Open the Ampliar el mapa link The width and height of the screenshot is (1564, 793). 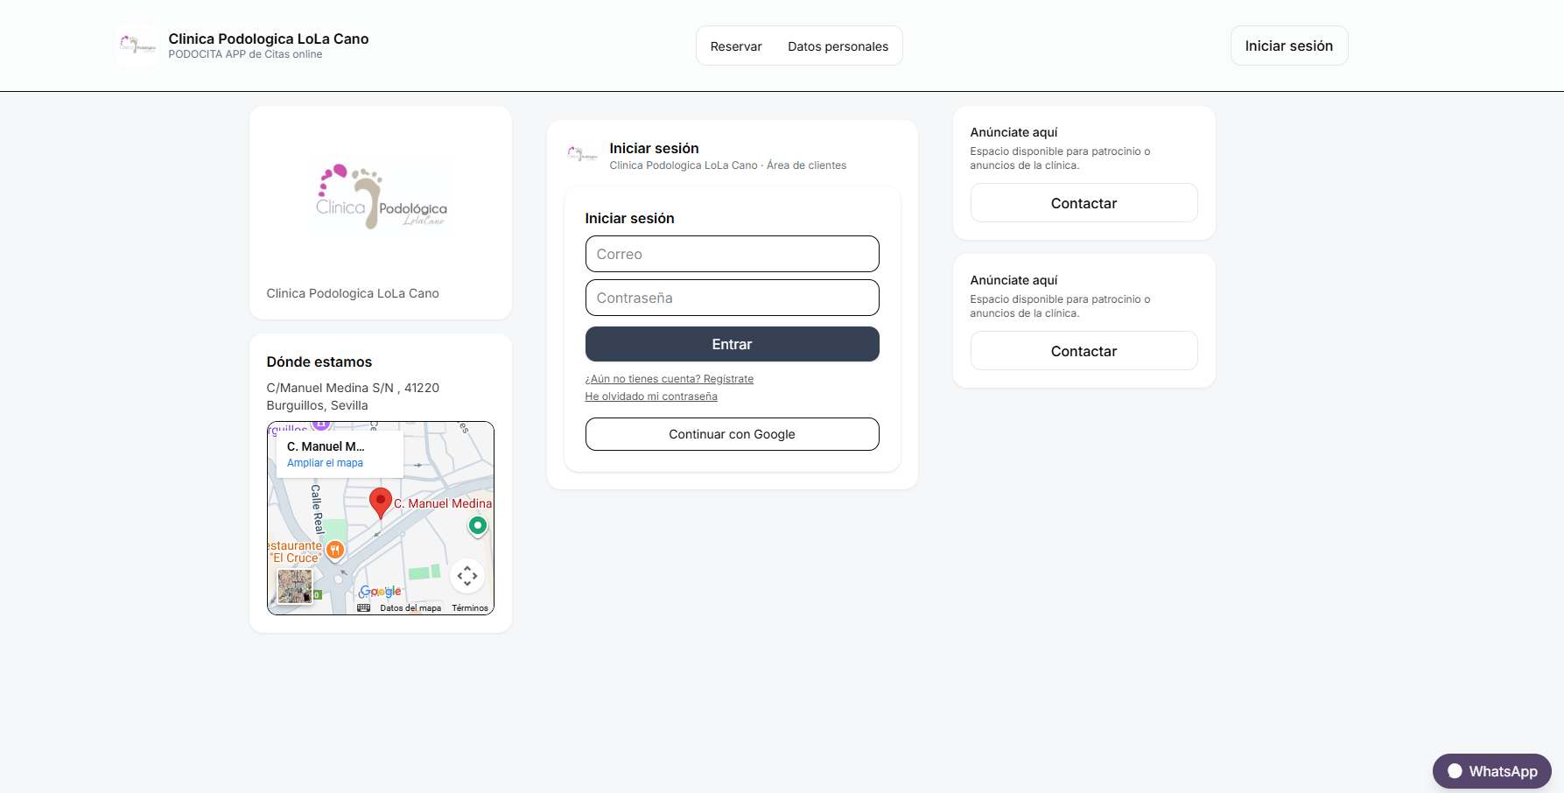[324, 462]
